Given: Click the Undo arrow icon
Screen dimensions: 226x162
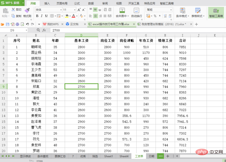Looking at the screenshot, I should point(27,24).
